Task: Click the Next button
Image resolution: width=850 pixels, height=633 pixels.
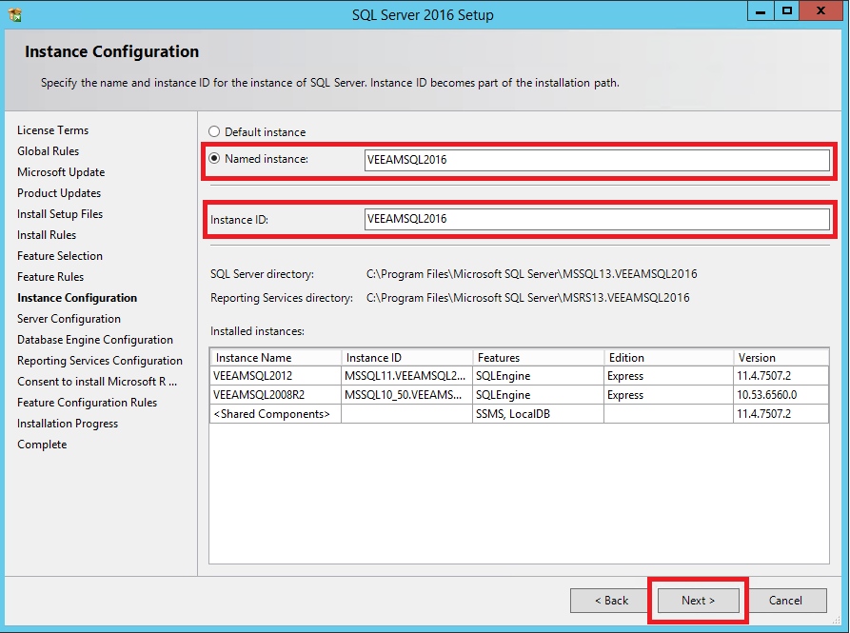Action: click(x=699, y=601)
